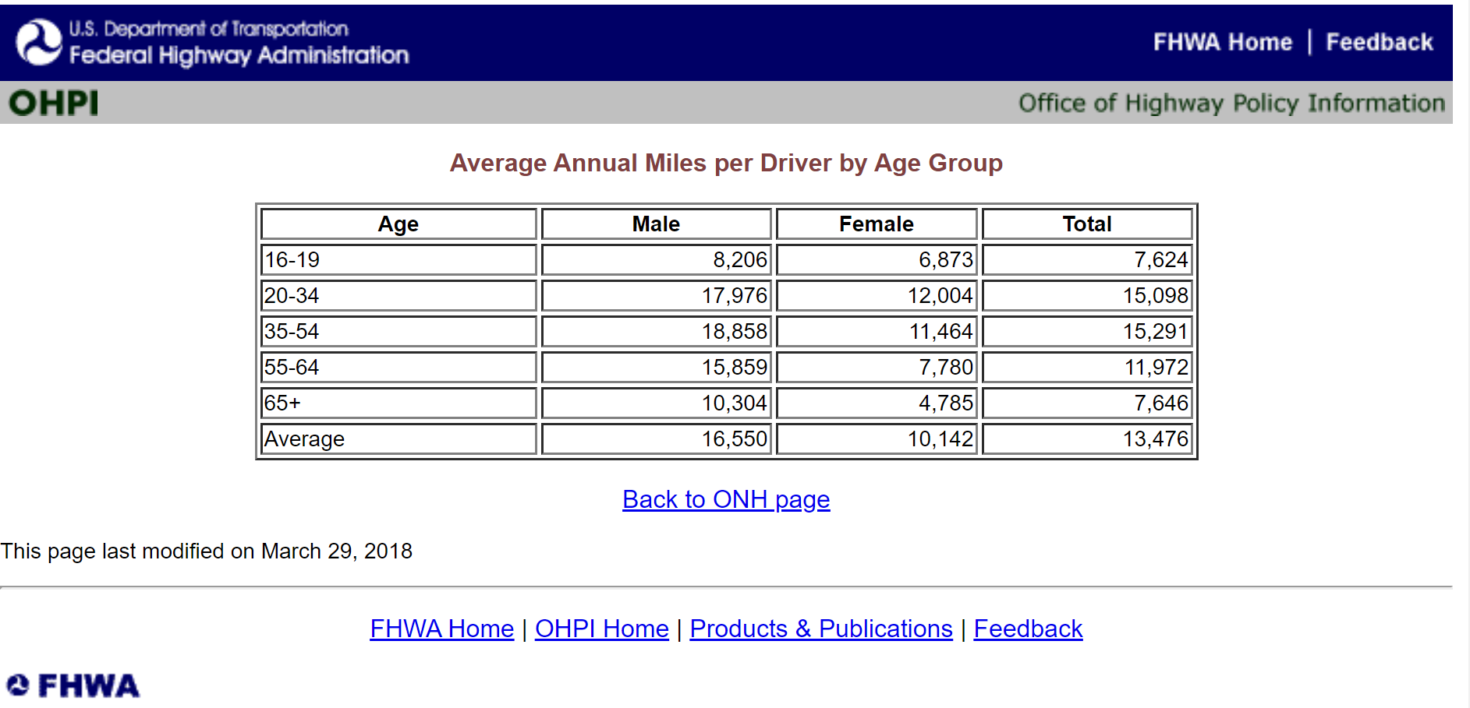1470x708 pixels.
Task: Click the Age column header
Action: 398,224
